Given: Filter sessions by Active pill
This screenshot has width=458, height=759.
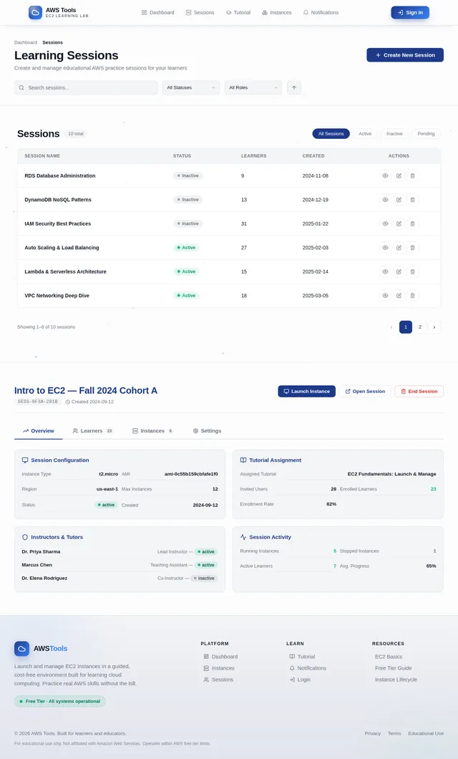Looking at the screenshot, I should click(x=365, y=134).
